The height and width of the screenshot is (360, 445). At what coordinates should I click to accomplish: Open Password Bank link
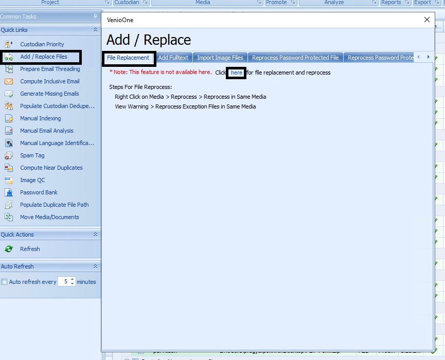coord(39,192)
